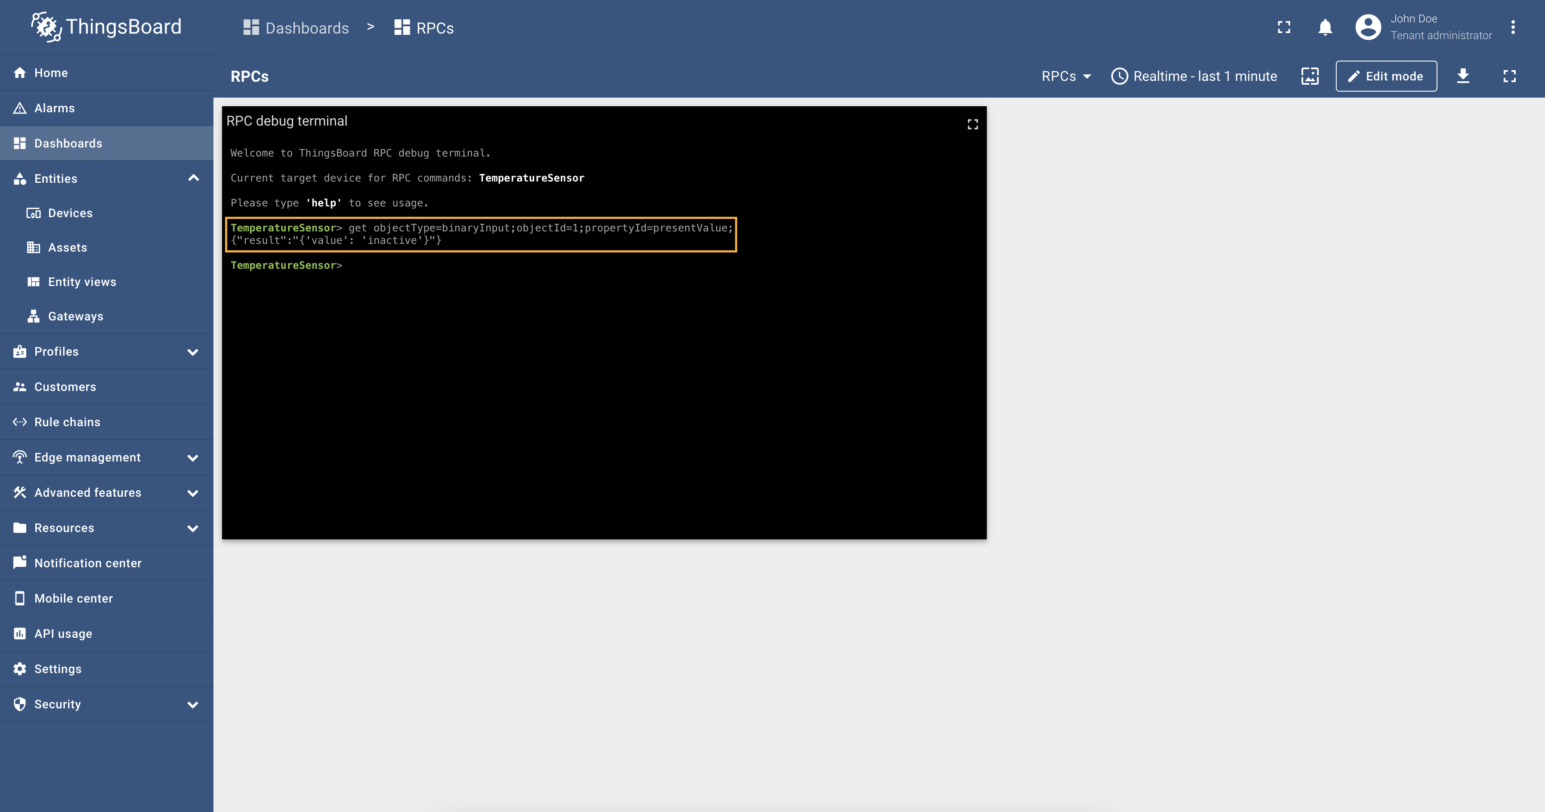Image resolution: width=1545 pixels, height=812 pixels.
Task: Go to Devices in the sidebar
Action: 70,213
